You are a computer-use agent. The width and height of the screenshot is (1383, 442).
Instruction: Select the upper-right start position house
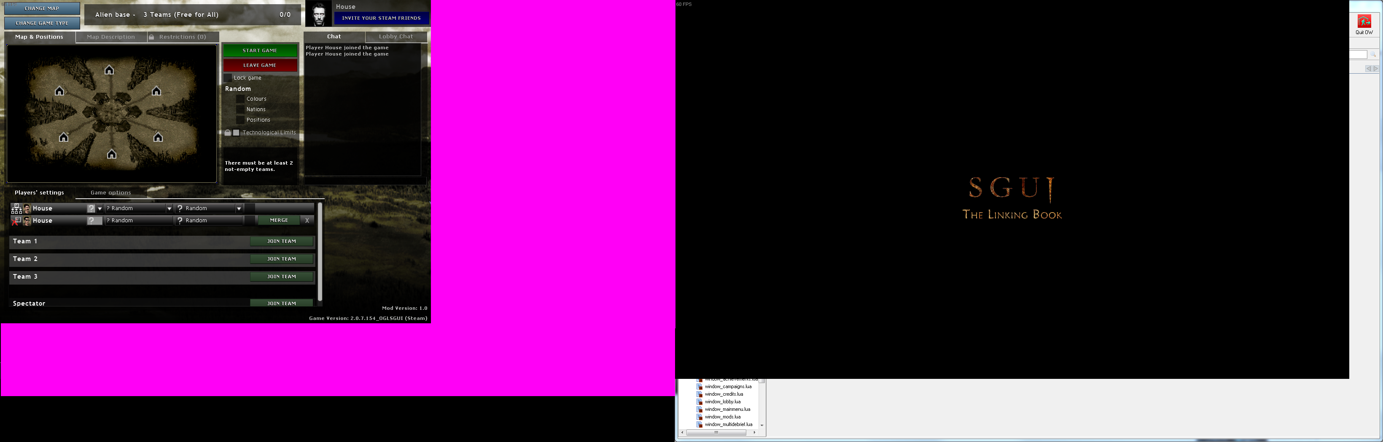(156, 91)
